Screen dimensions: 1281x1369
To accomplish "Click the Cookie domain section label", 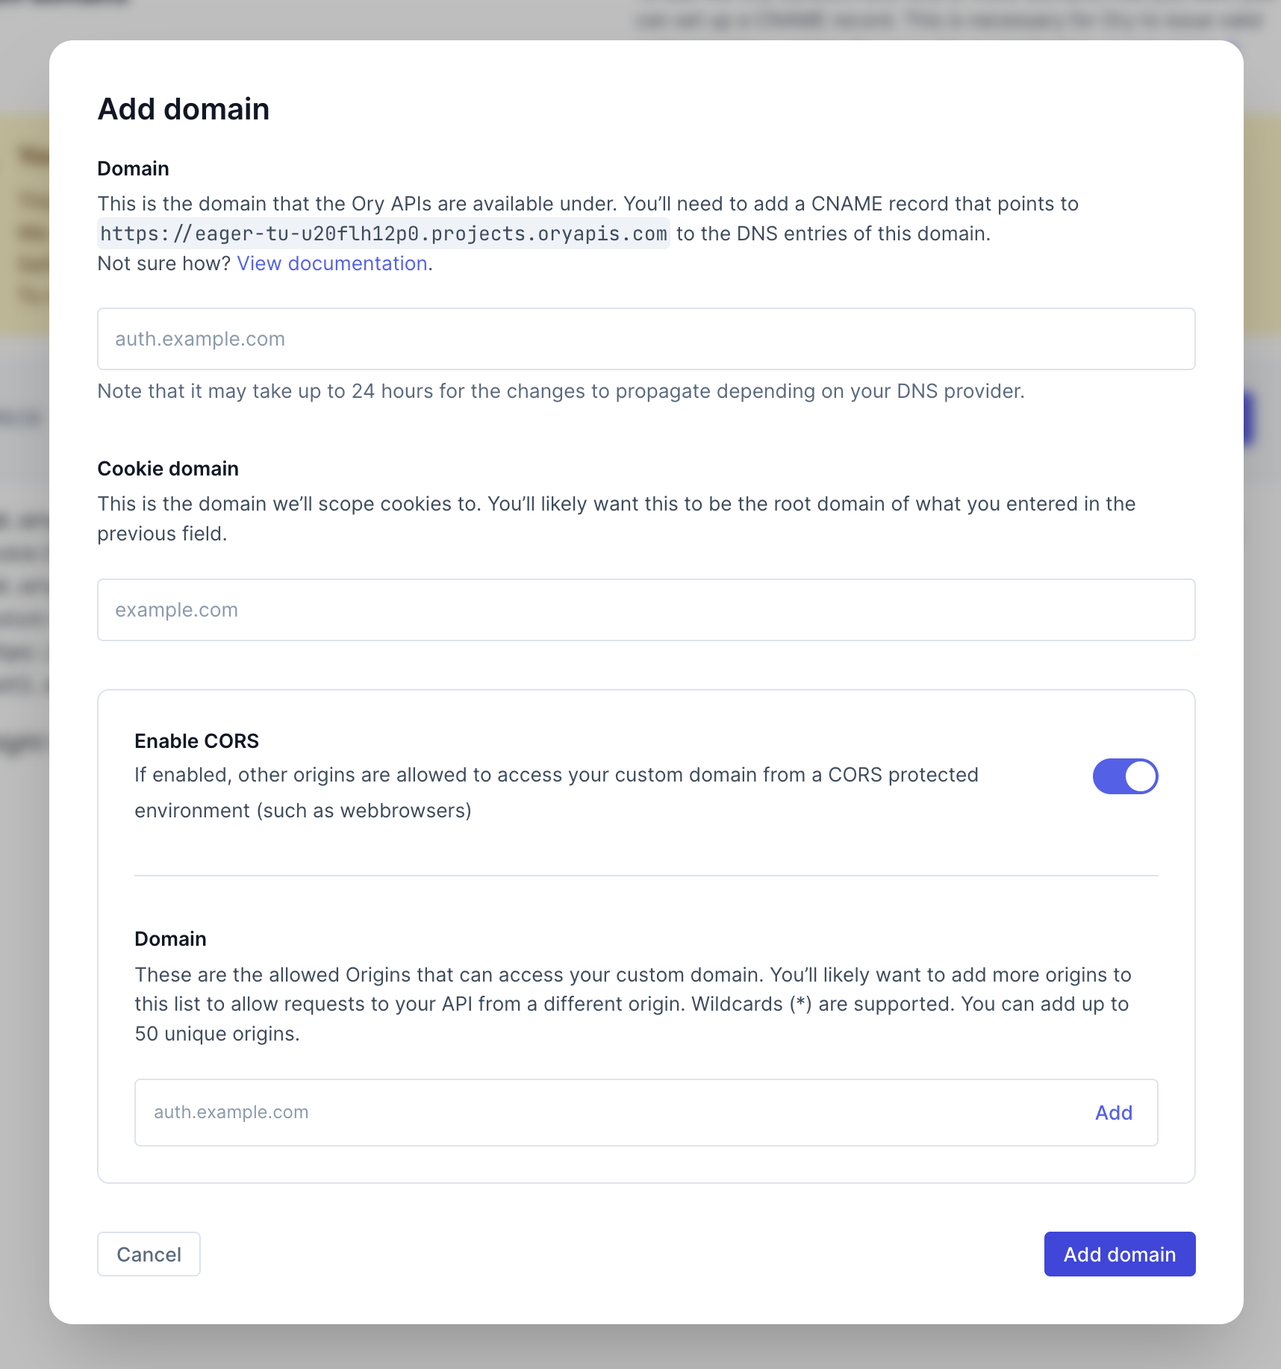I will [167, 468].
